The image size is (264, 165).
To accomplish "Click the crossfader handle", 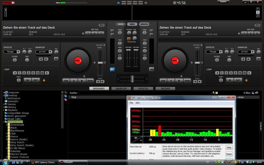I will (x=132, y=79).
